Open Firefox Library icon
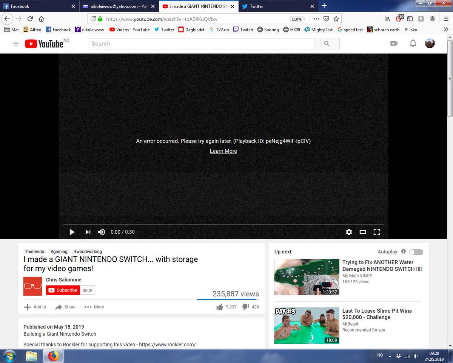Viewport: 453px width, 363px height. [387, 19]
